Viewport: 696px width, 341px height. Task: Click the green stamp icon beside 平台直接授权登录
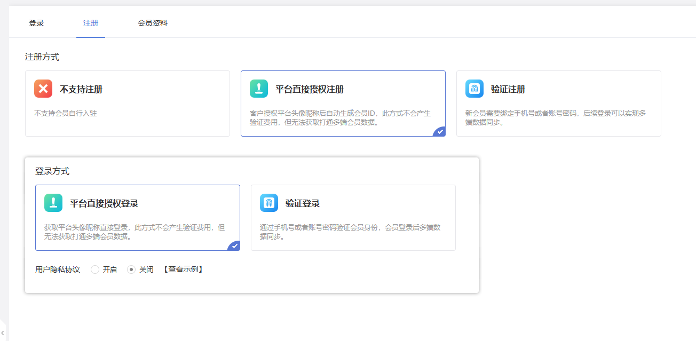point(53,203)
